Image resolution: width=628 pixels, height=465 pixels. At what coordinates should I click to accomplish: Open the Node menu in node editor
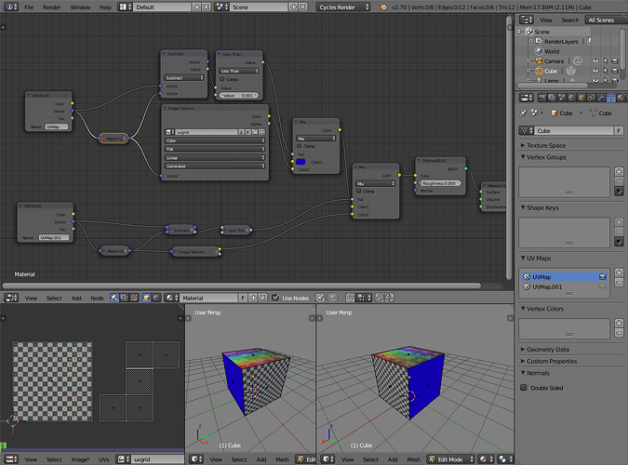pyautogui.click(x=97, y=298)
